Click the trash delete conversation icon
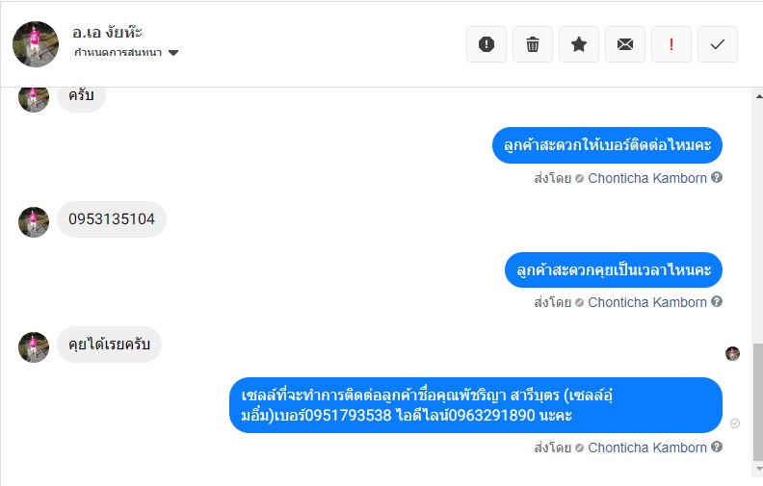Screen dimensions: 763x486 click(x=533, y=44)
